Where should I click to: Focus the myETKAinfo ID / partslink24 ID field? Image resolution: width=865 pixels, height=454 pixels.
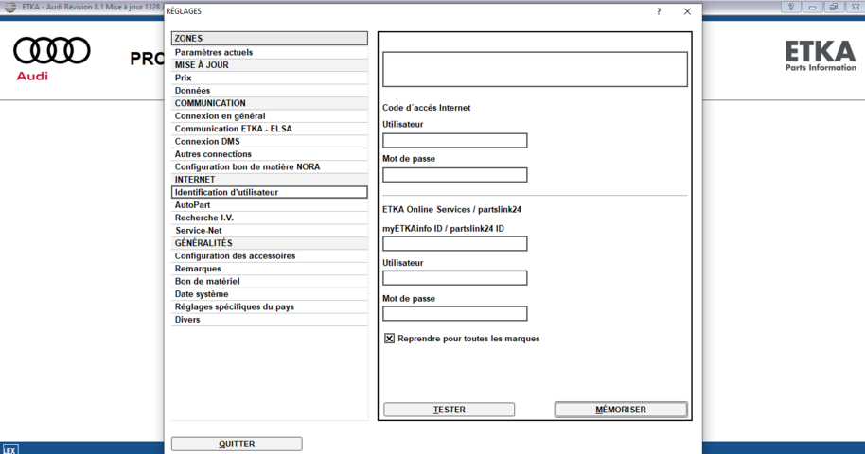coord(455,243)
